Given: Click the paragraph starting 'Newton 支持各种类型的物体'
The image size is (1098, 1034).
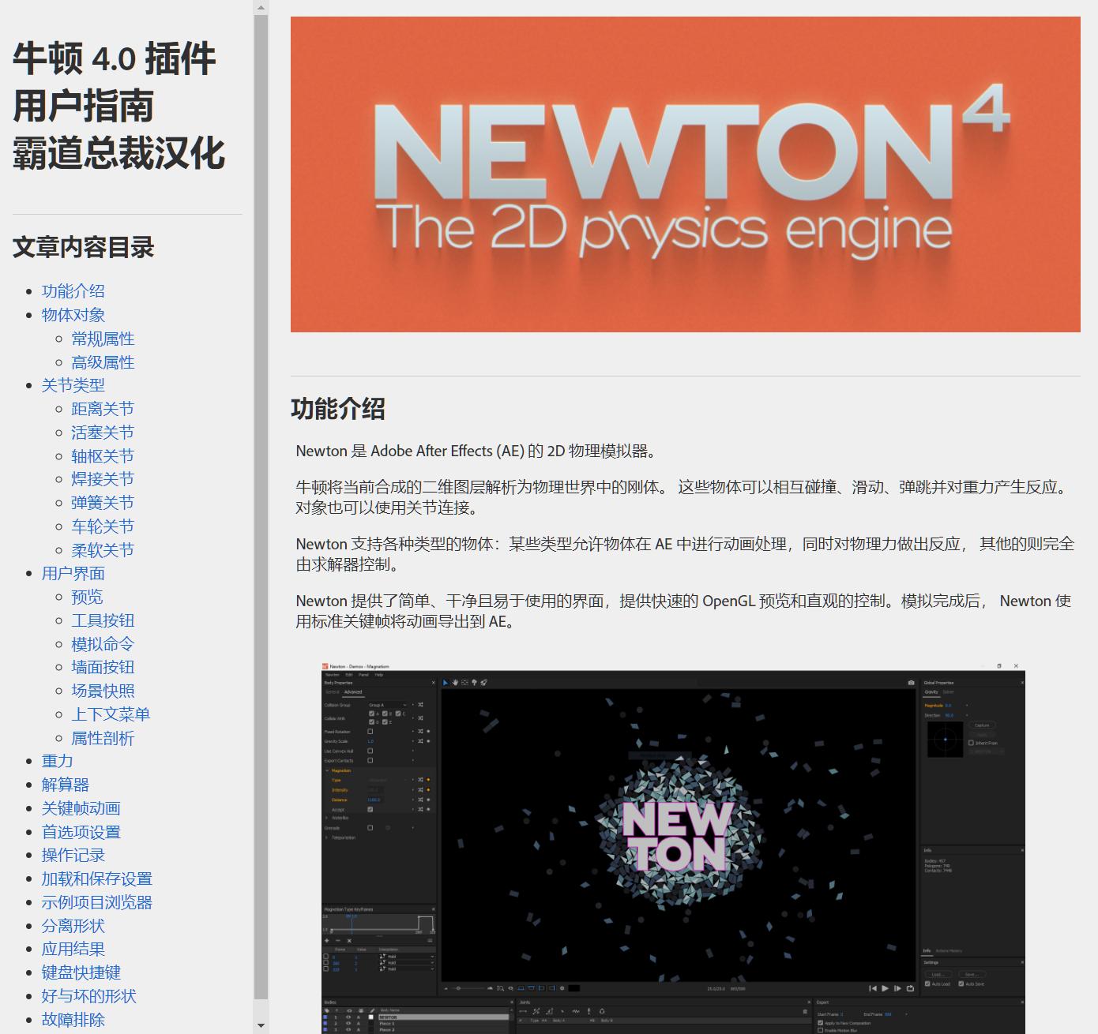Looking at the screenshot, I should 684,554.
